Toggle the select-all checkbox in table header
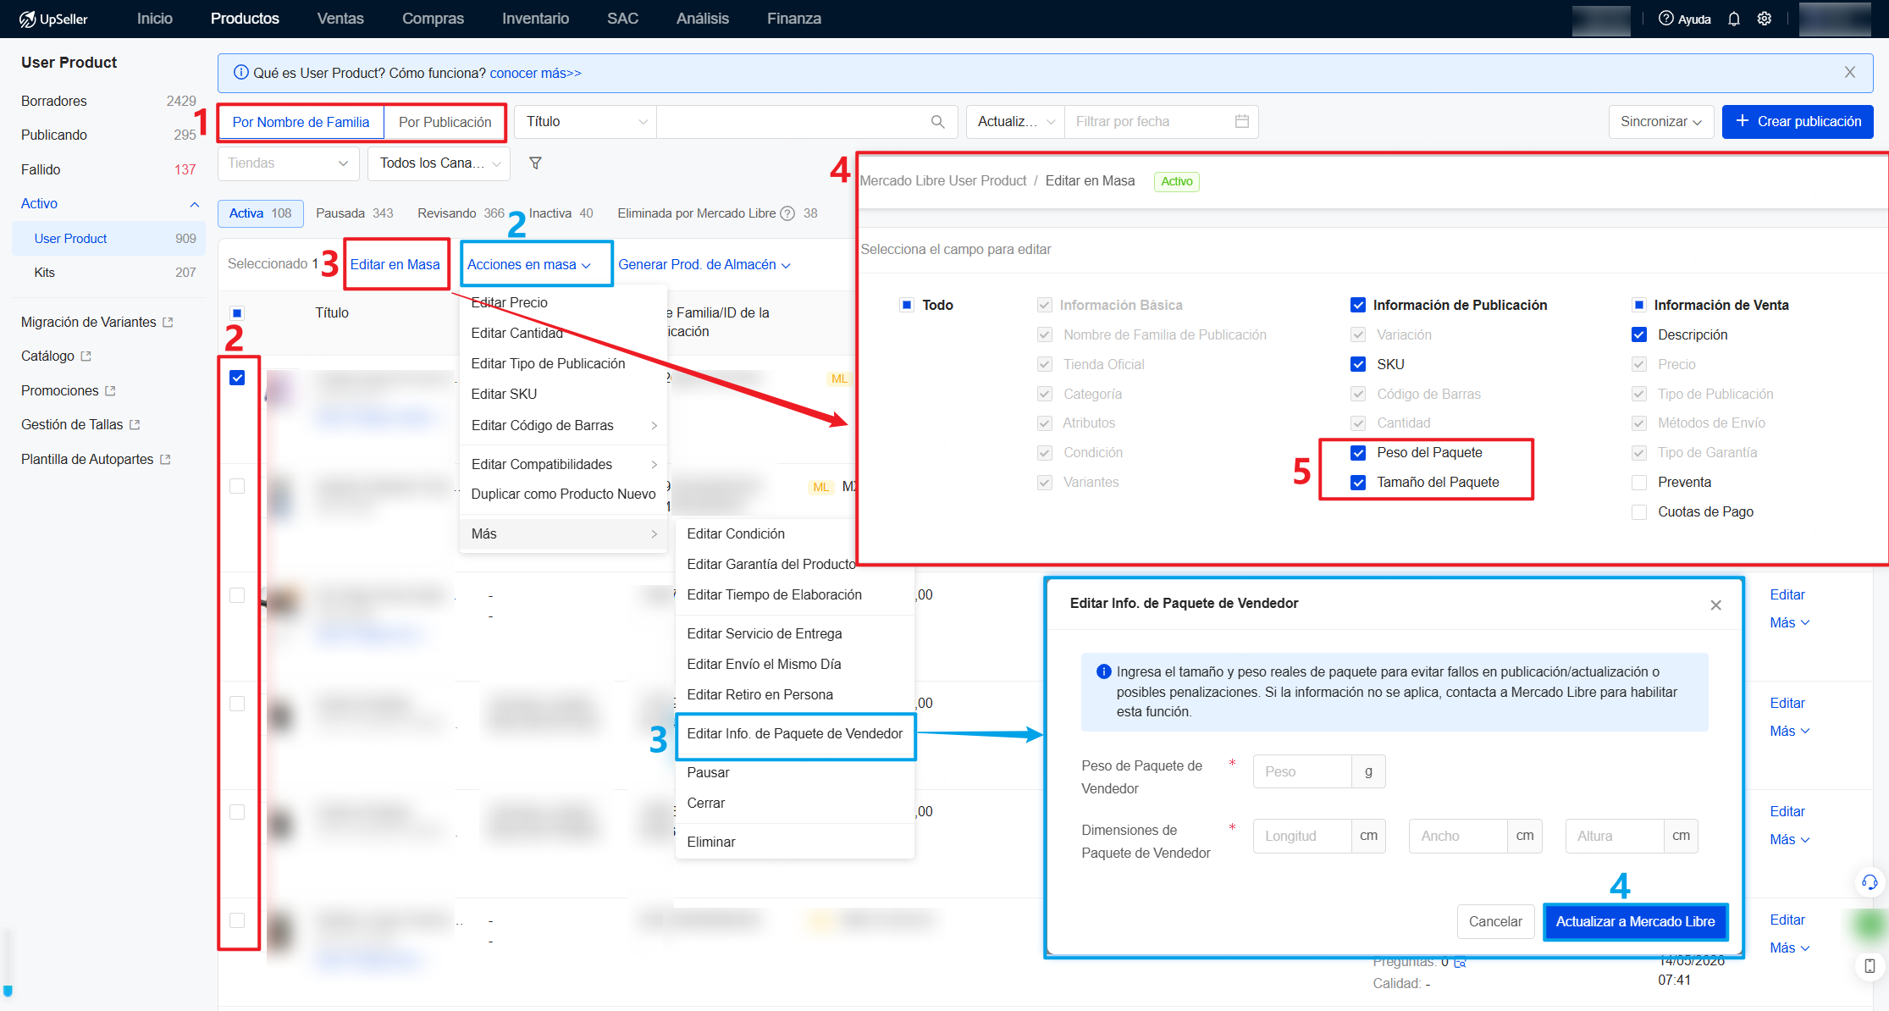 [x=237, y=313]
